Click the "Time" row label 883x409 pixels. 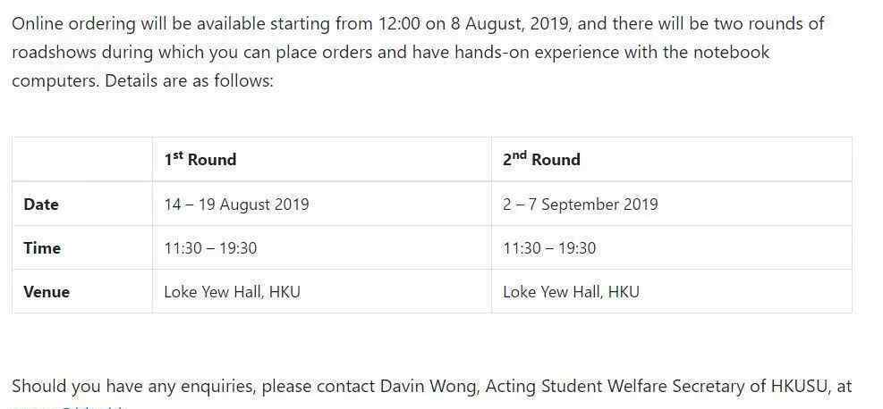(42, 248)
